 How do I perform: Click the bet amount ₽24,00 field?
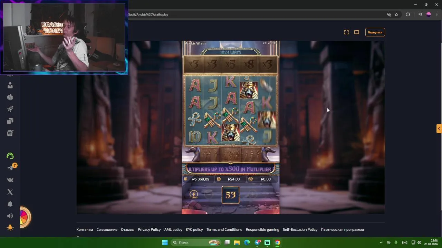click(x=230, y=179)
